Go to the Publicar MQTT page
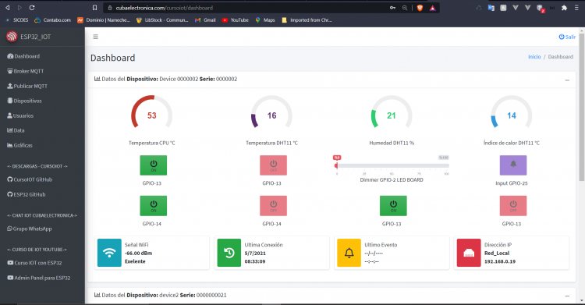The image size is (585, 305). (x=27, y=86)
